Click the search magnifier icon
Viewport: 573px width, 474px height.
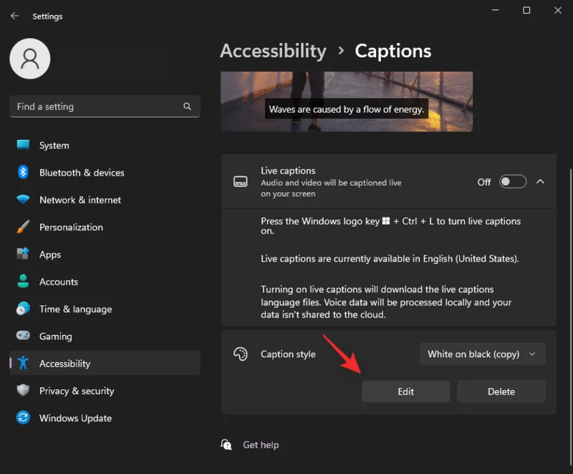[x=187, y=106]
